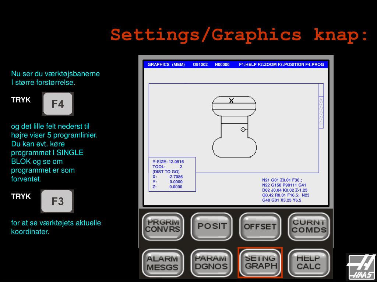
Task: Click the X: -2.7086 readout
Action: point(168,177)
